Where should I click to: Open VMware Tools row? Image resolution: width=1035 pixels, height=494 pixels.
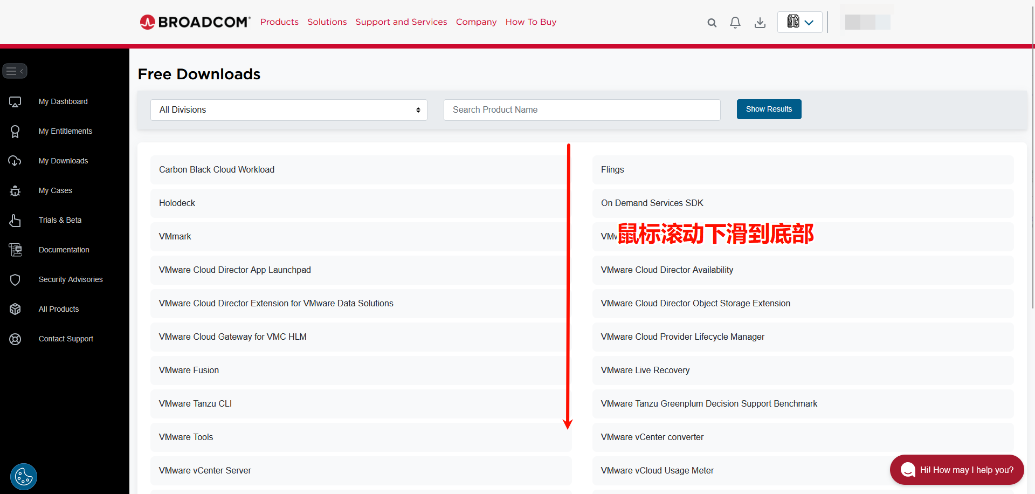361,437
